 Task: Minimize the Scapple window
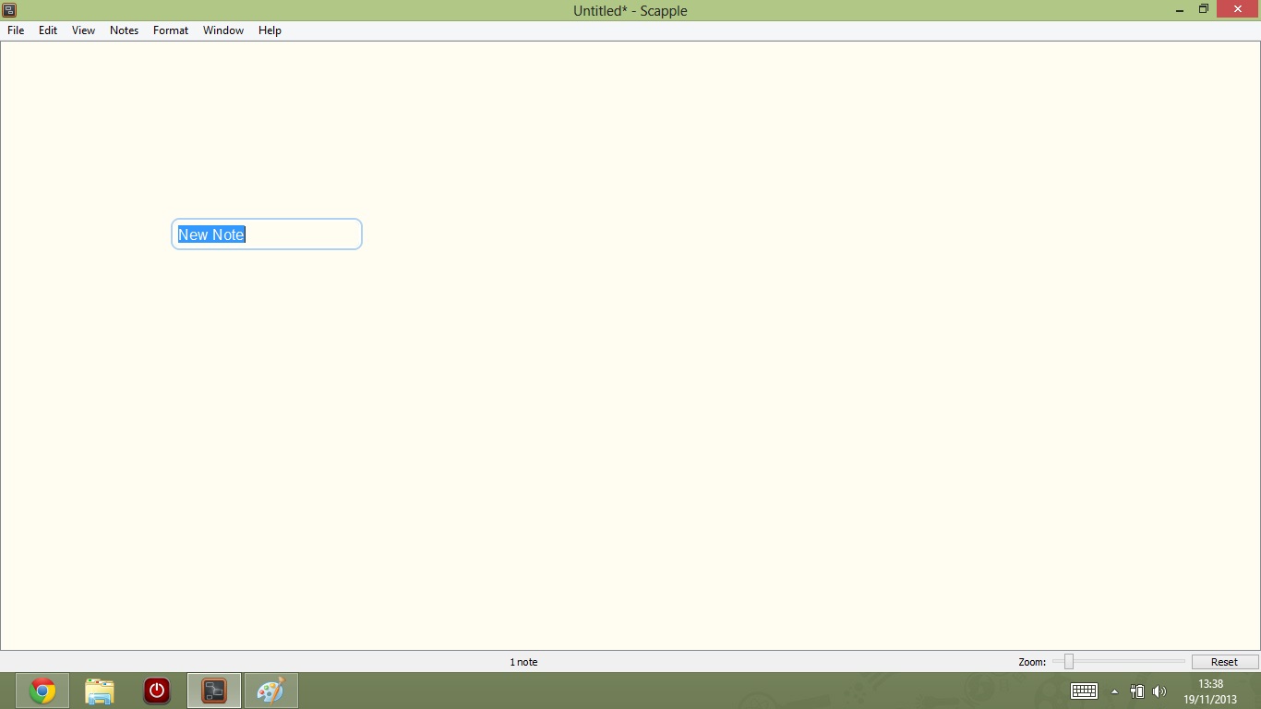(1180, 9)
